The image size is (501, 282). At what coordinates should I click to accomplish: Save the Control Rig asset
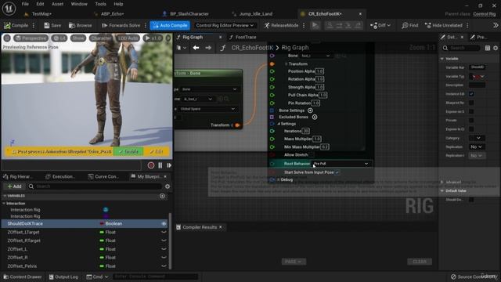point(52,25)
